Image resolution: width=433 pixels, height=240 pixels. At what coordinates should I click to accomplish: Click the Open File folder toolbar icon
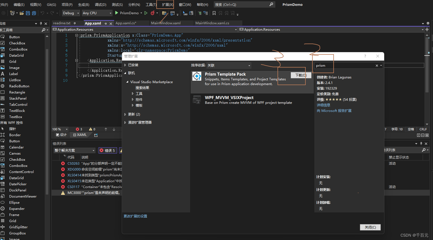point(21,13)
